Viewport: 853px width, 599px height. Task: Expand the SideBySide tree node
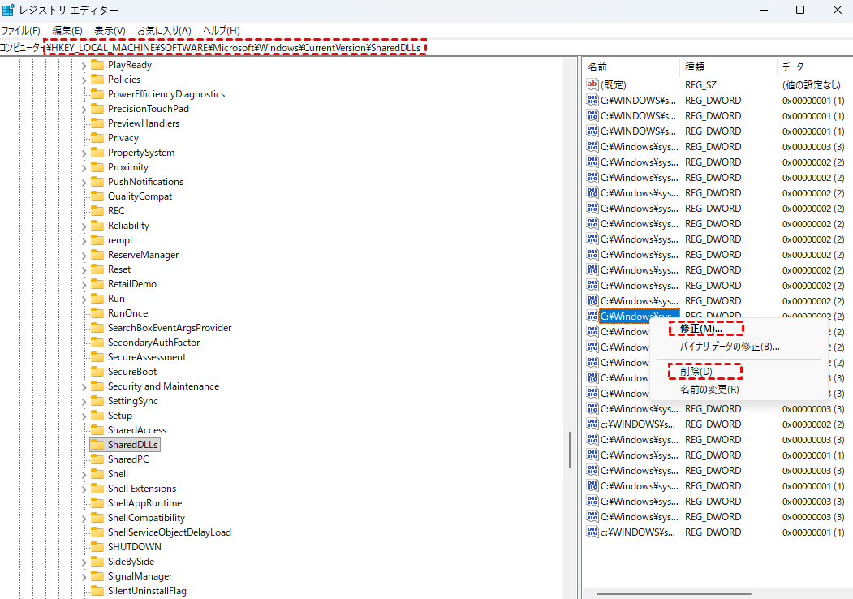[84, 562]
